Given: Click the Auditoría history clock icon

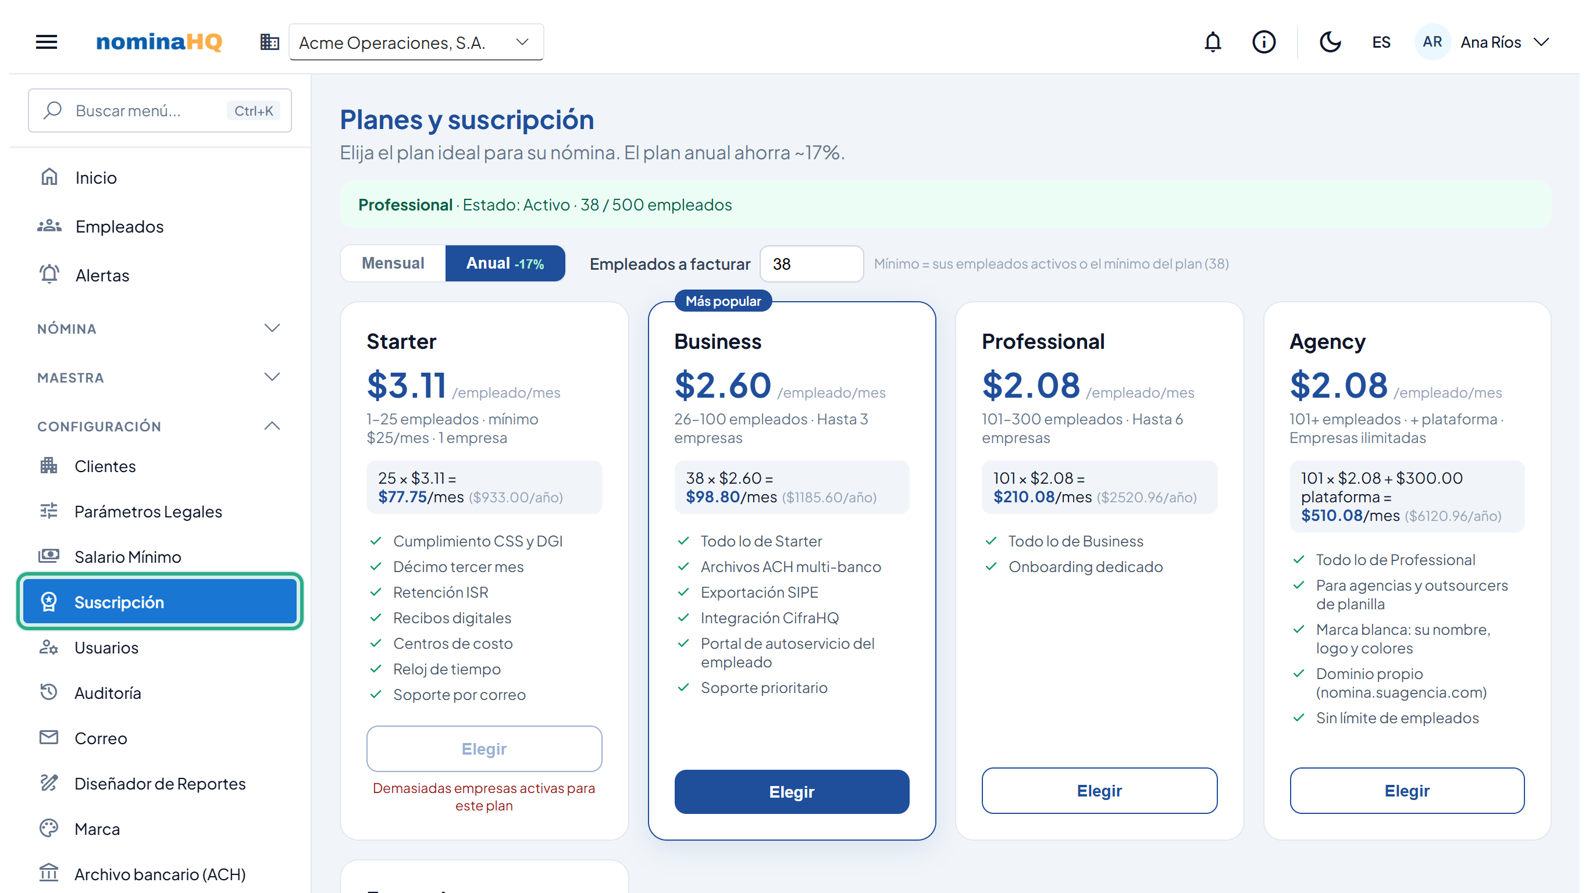Looking at the screenshot, I should pos(49,692).
